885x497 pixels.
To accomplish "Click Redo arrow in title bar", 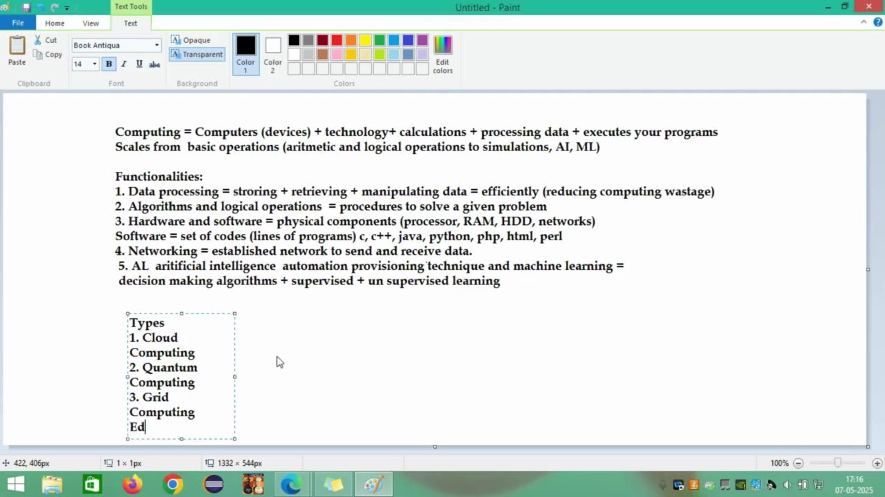I will pyautogui.click(x=54, y=8).
